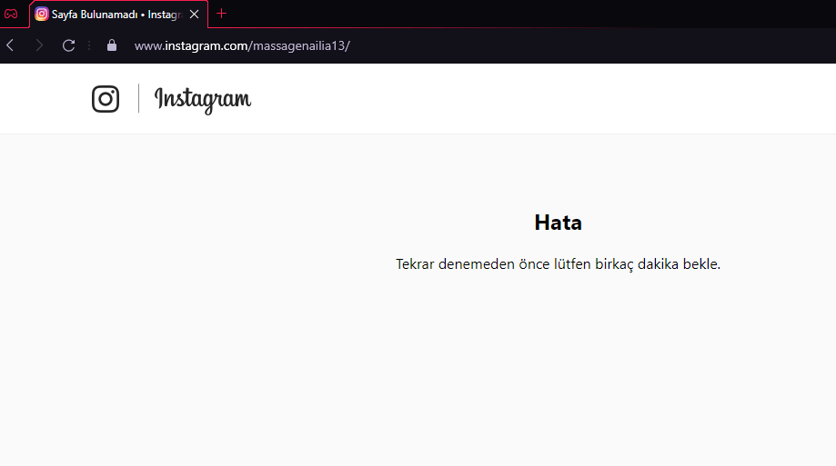
Task: Focus the address bar showing instagram.com/massagenailia13/
Action: point(242,45)
